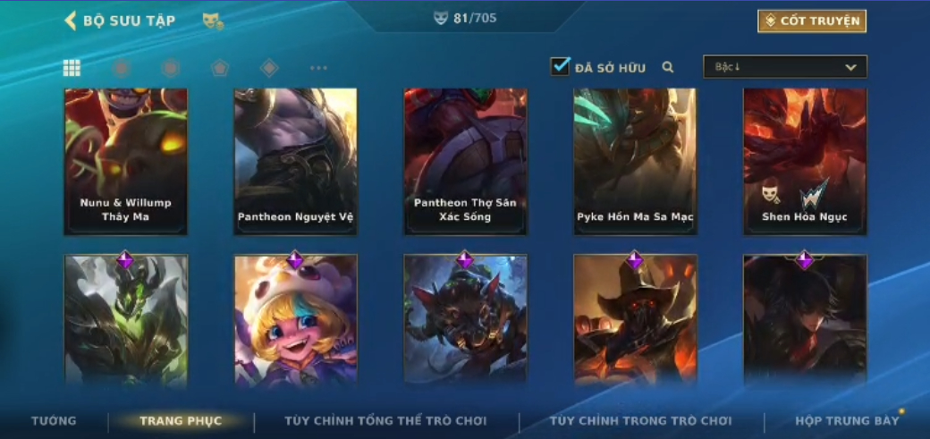
Task: Open the Pyke Hồn Ma Sa Mạc skin
Action: click(635, 162)
